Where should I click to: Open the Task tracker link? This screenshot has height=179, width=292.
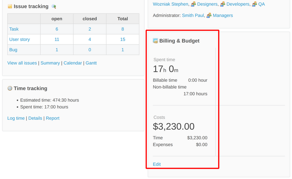tap(14, 29)
